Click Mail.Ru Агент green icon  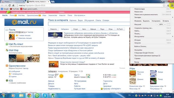(x=7, y=44)
